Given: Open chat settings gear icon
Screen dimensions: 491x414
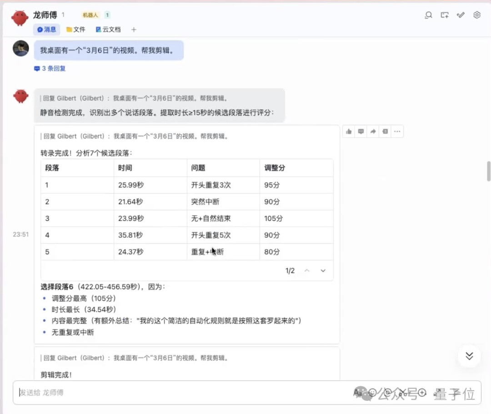Looking at the screenshot, I should (477, 15).
